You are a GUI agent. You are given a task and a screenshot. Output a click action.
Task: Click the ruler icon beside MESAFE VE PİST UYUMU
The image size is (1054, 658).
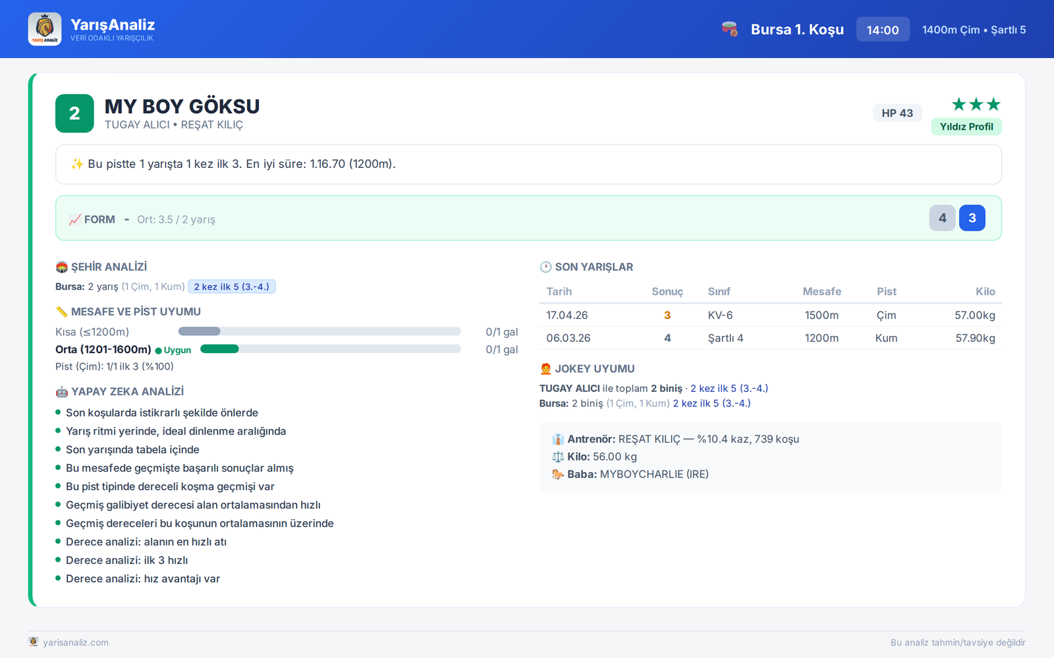(x=62, y=312)
